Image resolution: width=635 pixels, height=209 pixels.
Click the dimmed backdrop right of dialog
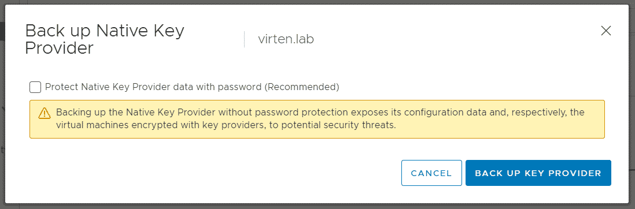pos(633,104)
